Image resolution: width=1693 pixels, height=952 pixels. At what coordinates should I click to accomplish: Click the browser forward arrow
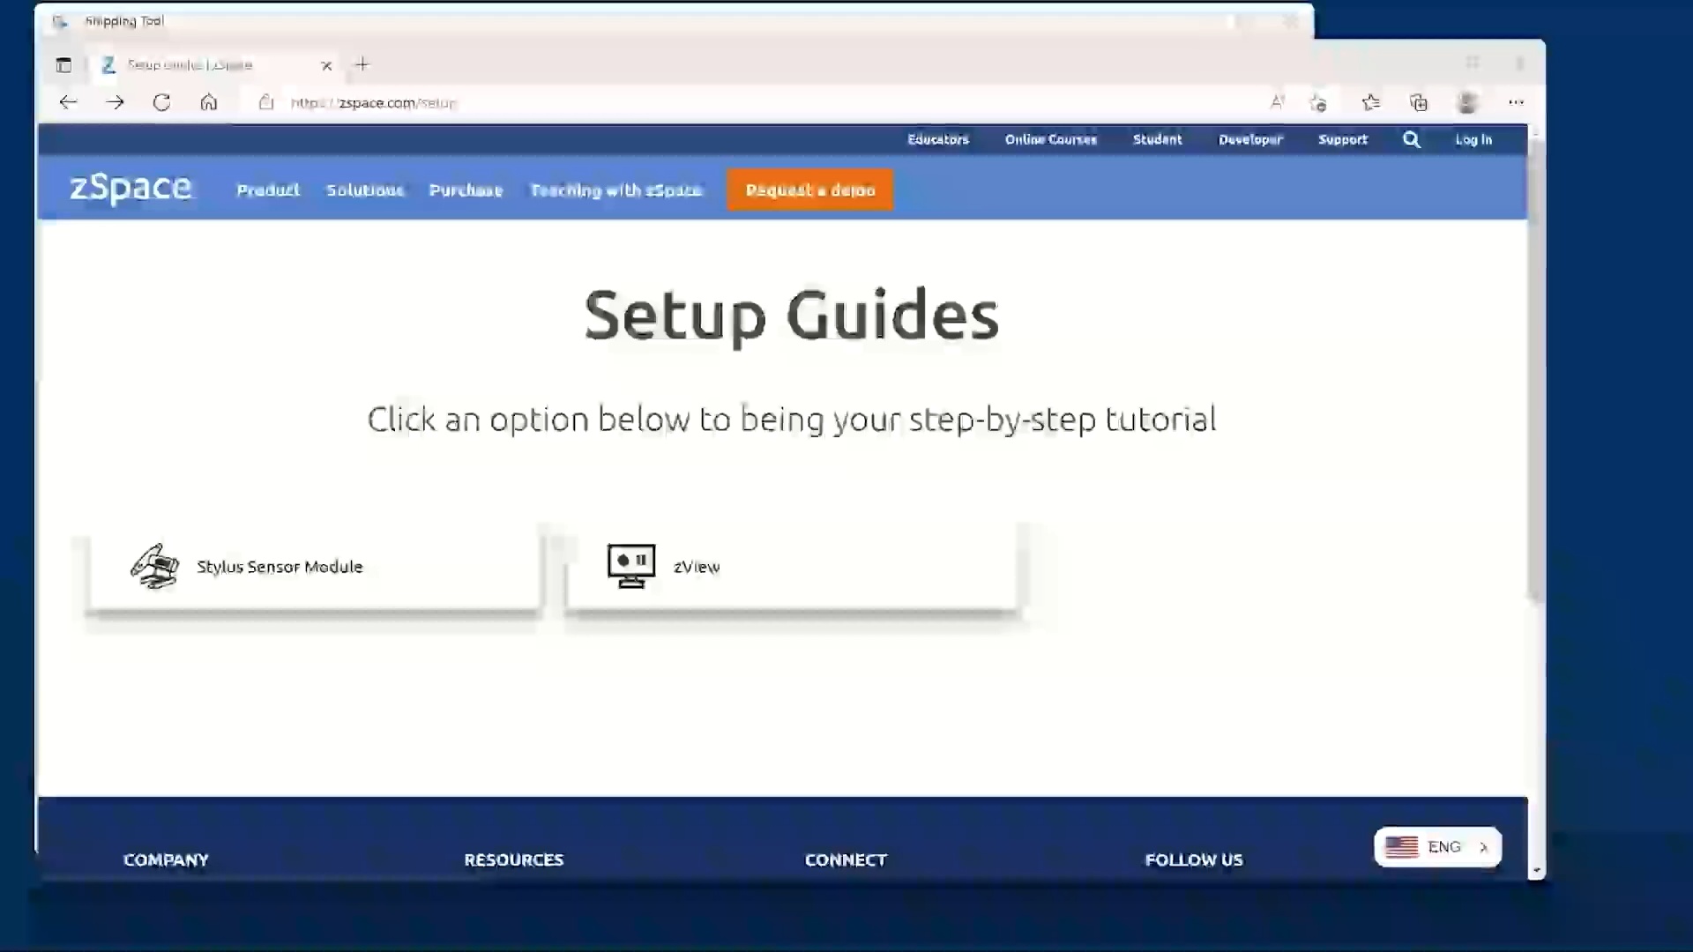[x=115, y=102]
